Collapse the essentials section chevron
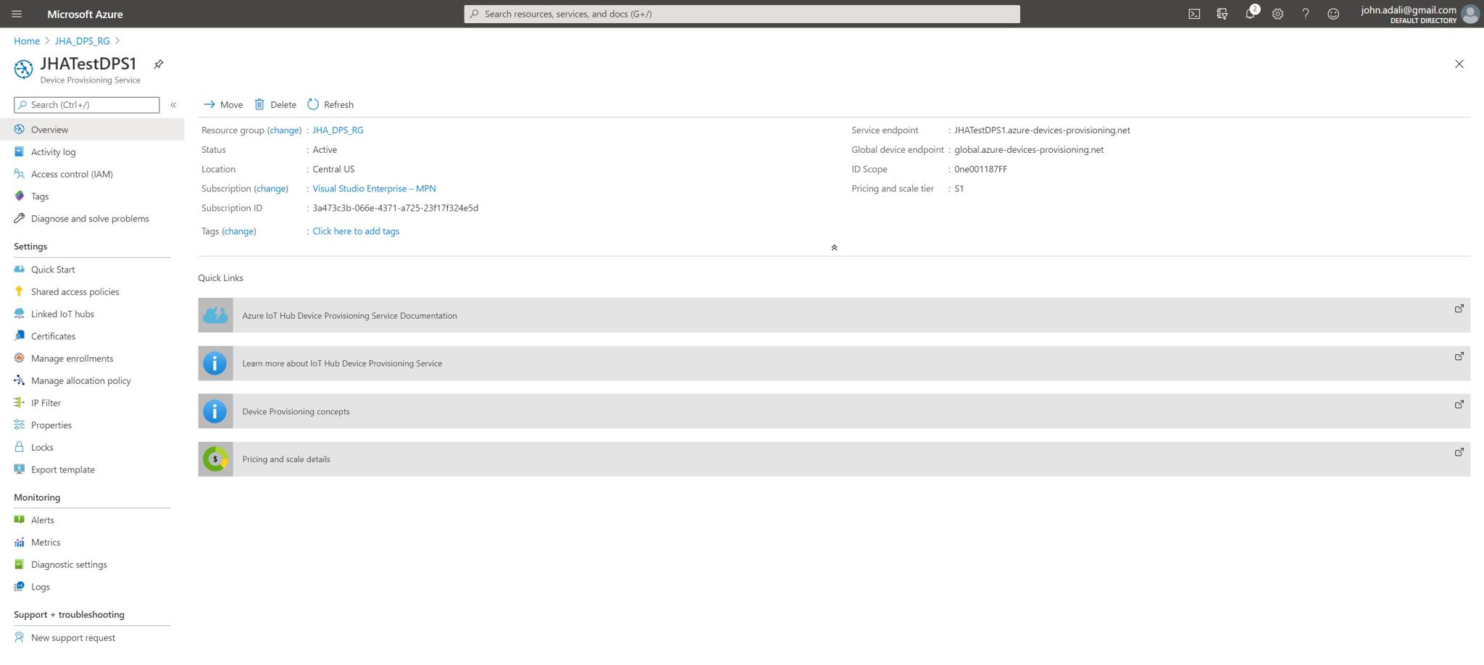1484x665 pixels. (x=834, y=247)
